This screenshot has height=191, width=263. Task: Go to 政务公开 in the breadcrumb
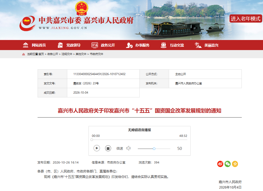pyautogui.click(x=53, y=54)
